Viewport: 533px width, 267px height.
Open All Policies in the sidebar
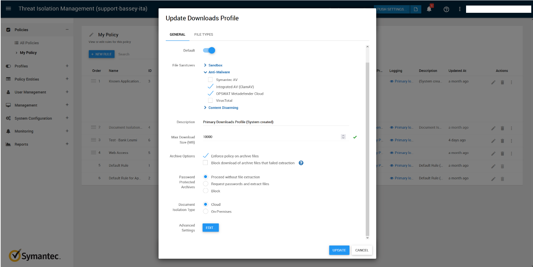[x=29, y=43]
